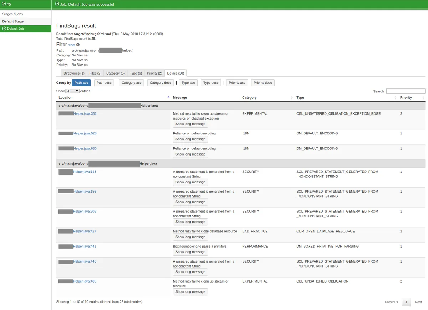Click the OBL_UNSATISFIED_OBLIGATION_EXCEPTION_EDGE type cell
428x310 pixels.
(338, 113)
